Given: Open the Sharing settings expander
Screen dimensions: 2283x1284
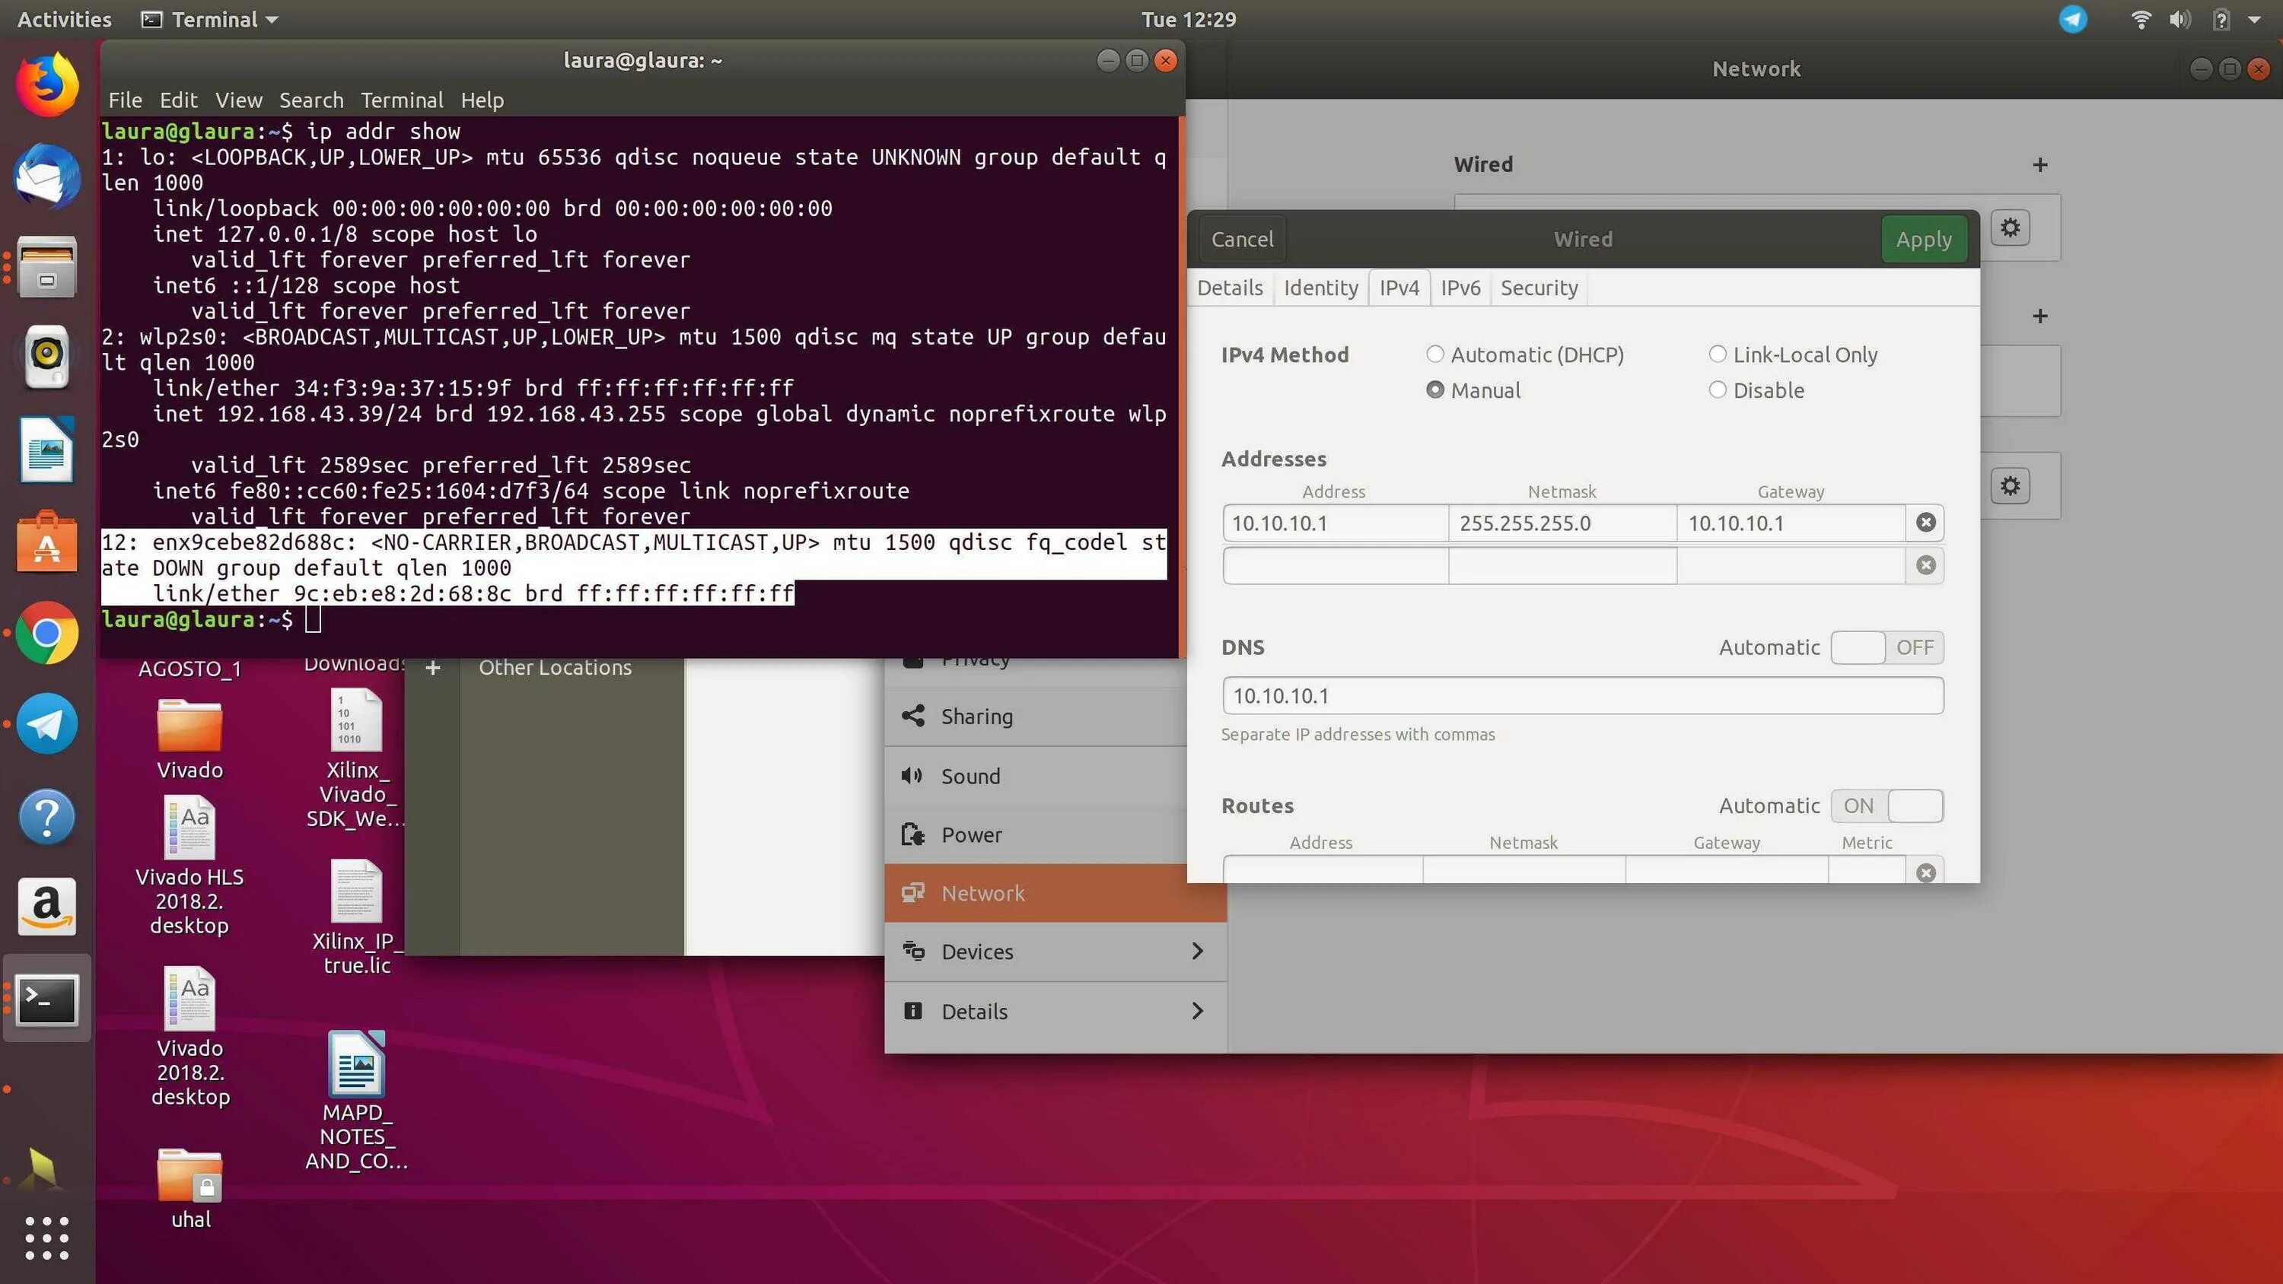Looking at the screenshot, I should pos(974,715).
